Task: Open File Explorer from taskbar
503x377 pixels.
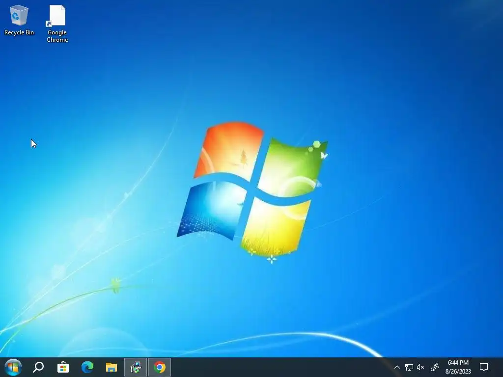Action: tap(112, 367)
